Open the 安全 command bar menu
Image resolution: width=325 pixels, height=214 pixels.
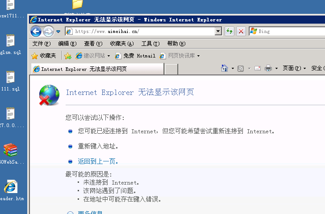[318, 68]
